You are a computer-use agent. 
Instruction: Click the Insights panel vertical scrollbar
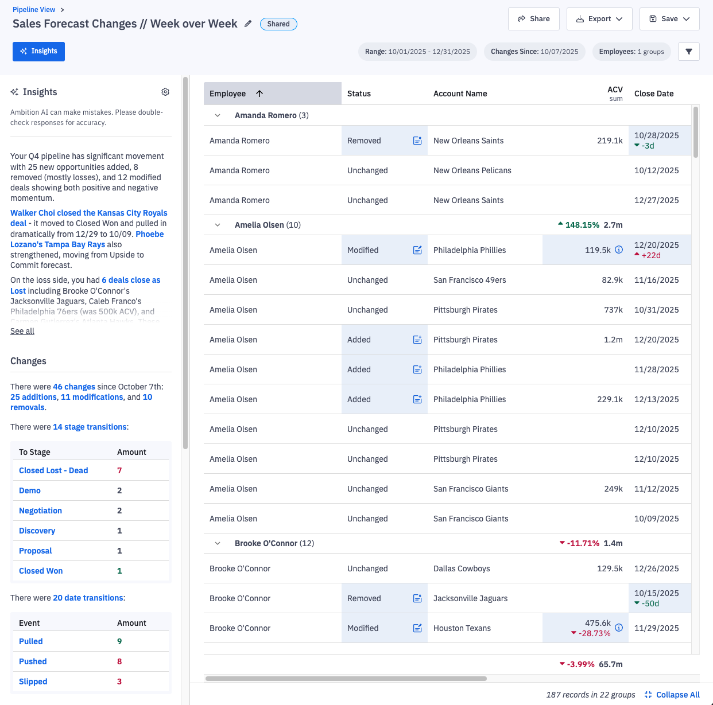185,263
